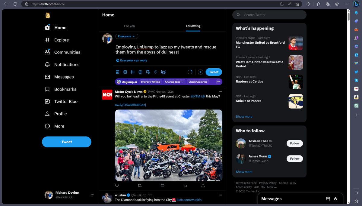Viewport: 362px width, 206px height.
Task: Open Twitter shortcut in Edge sidebar
Action: pyautogui.click(x=356, y=72)
